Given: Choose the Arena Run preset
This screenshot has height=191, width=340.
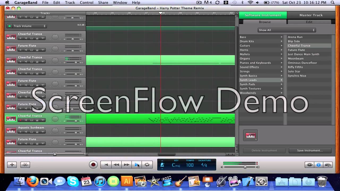Looking at the screenshot, I should [x=309, y=37].
